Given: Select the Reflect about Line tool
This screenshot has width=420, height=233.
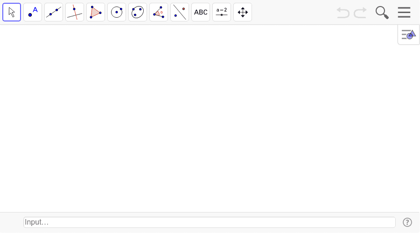Looking at the screenshot, I should (180, 12).
